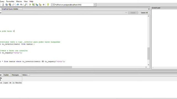Switch to the Graphical Query Builder tab

point(10,9)
